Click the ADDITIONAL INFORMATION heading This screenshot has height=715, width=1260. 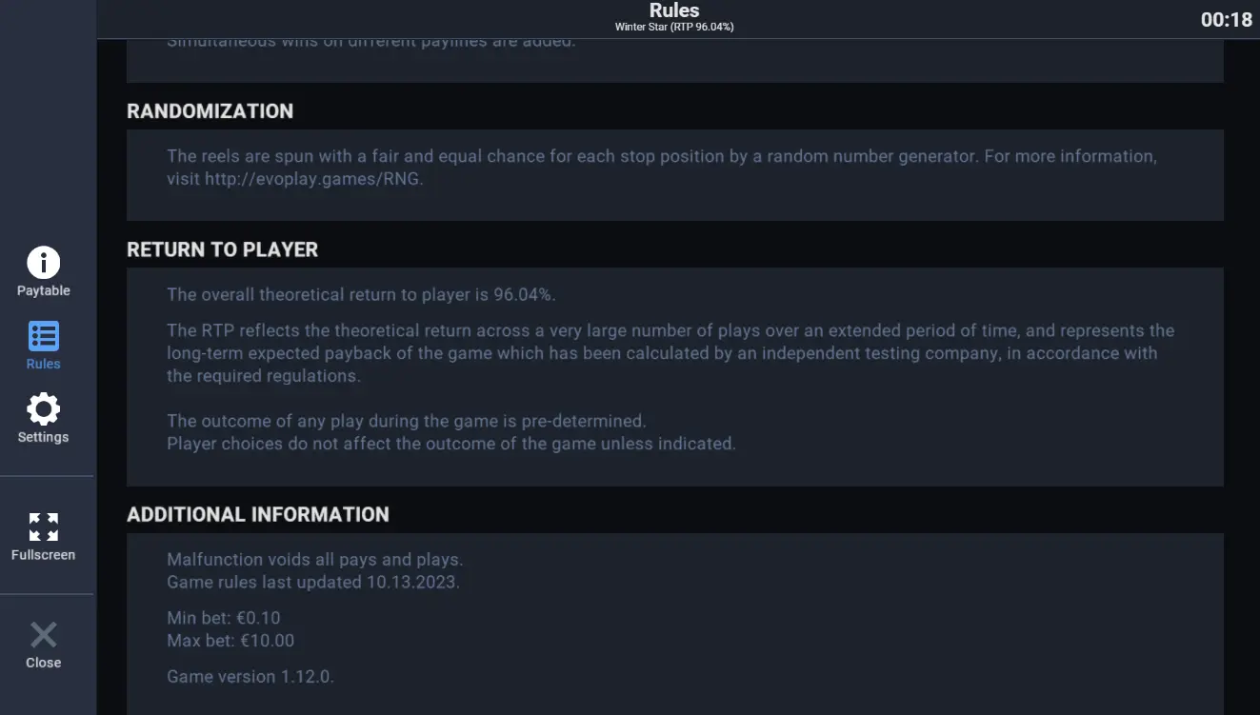[x=258, y=514]
